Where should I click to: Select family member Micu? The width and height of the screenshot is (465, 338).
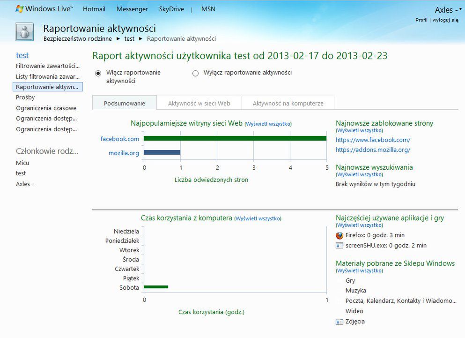(22, 163)
